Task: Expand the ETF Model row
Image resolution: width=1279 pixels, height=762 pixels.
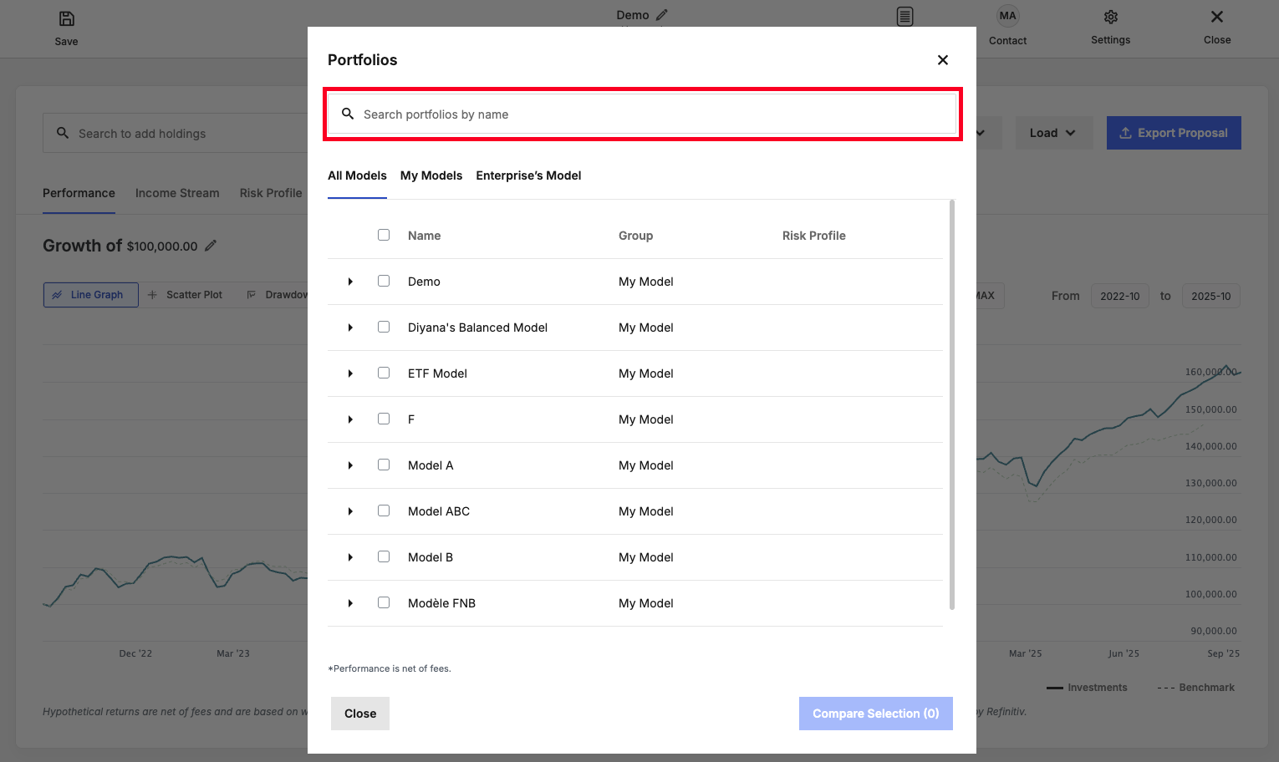Action: point(350,373)
